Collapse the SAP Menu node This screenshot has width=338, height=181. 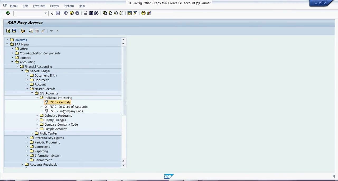click(x=7, y=44)
